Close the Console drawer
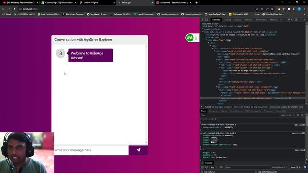Image resolution: width=308 pixels, height=173 pixels. point(306,163)
